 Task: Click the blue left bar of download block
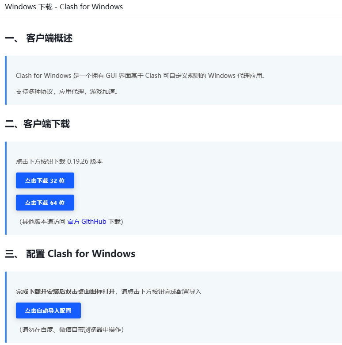point(6,188)
